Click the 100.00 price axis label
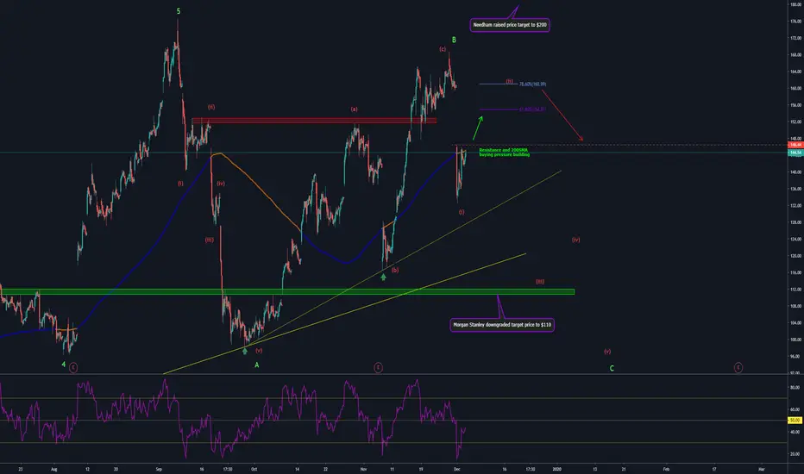This screenshot has height=474, width=804. tap(795, 340)
